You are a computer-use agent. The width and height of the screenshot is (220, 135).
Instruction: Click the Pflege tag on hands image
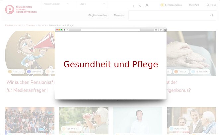(182, 71)
